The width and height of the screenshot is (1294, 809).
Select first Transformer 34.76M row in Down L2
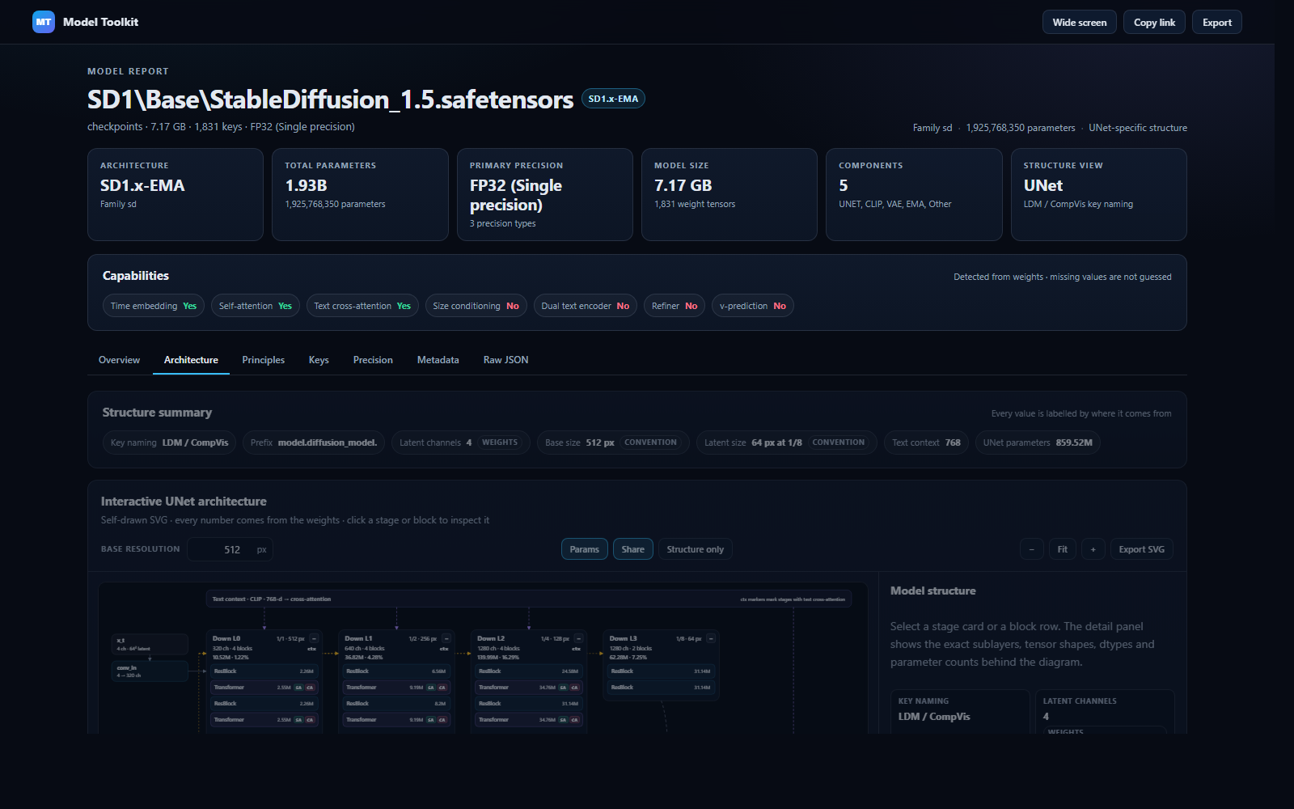(x=529, y=687)
